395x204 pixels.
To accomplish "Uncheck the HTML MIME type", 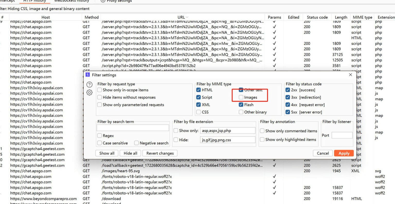I will click(199, 90).
